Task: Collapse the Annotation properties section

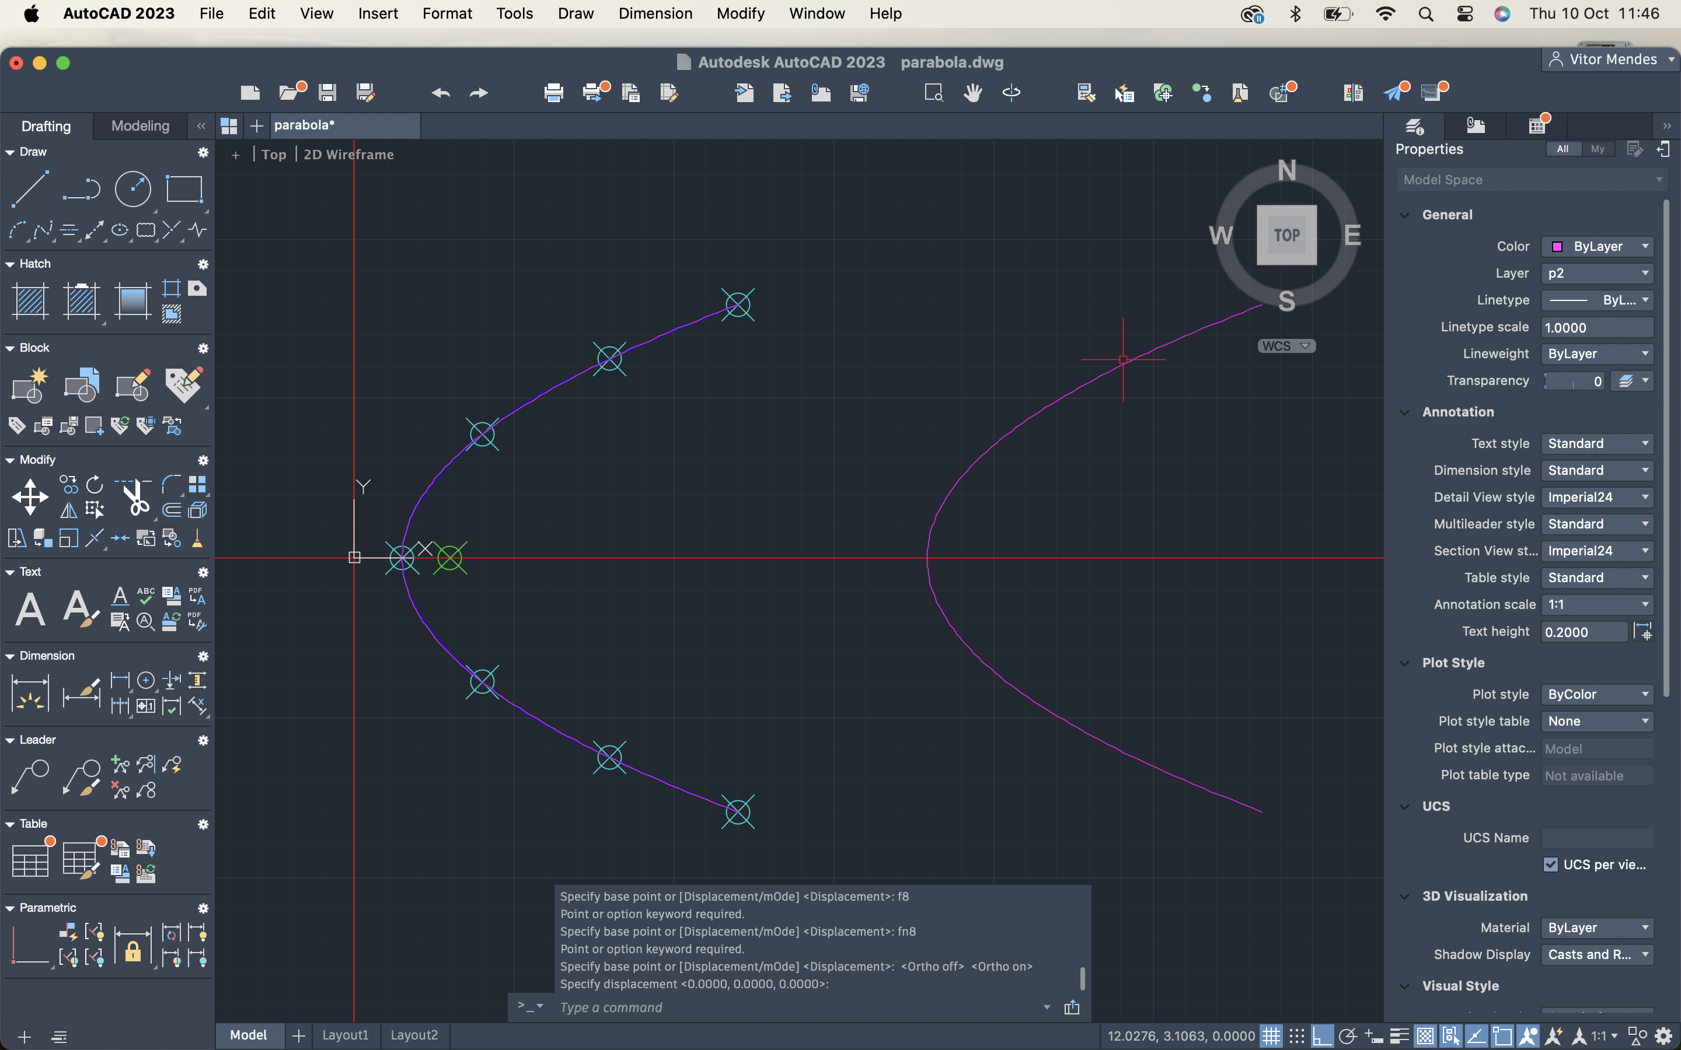Action: click(x=1404, y=412)
